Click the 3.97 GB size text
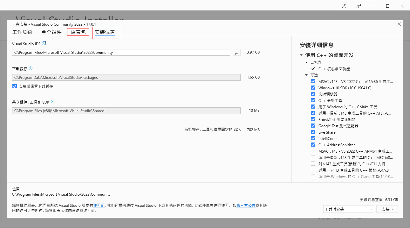The image size is (410, 228). tap(253, 52)
